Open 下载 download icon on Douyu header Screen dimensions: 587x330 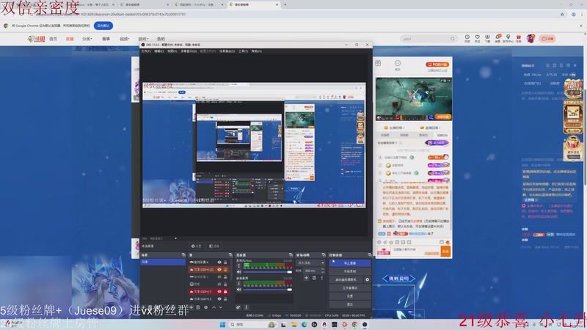487,38
